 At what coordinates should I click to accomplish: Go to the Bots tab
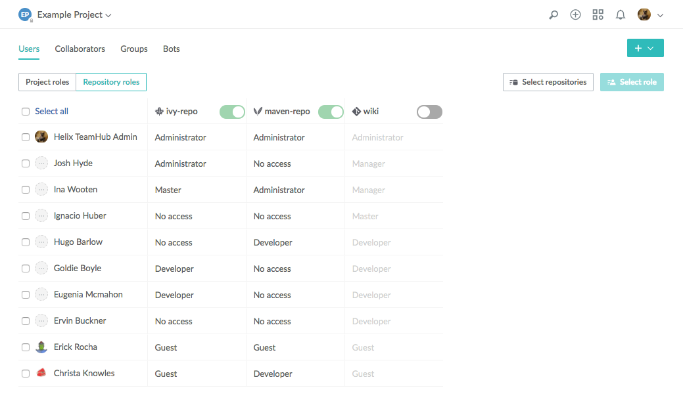coord(171,49)
